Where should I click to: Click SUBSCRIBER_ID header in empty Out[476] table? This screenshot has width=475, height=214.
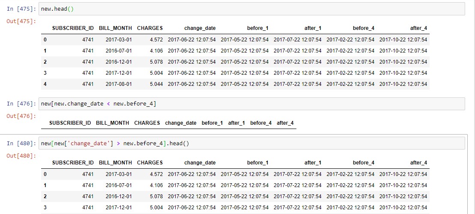tap(70, 123)
